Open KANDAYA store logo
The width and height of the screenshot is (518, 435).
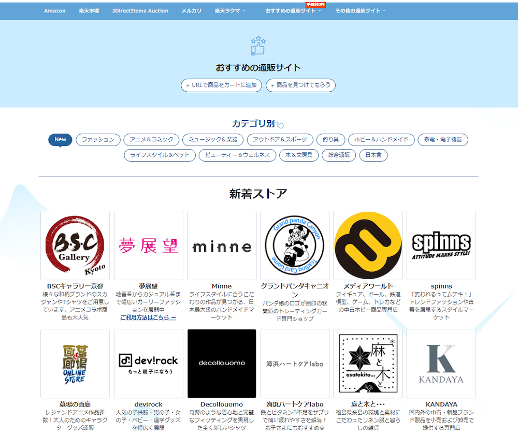441,364
